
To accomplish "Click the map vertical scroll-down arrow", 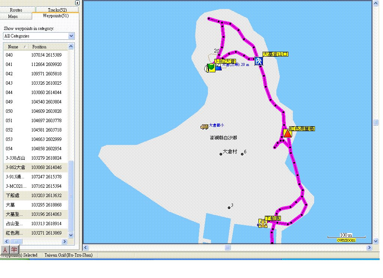I will [376, 241].
